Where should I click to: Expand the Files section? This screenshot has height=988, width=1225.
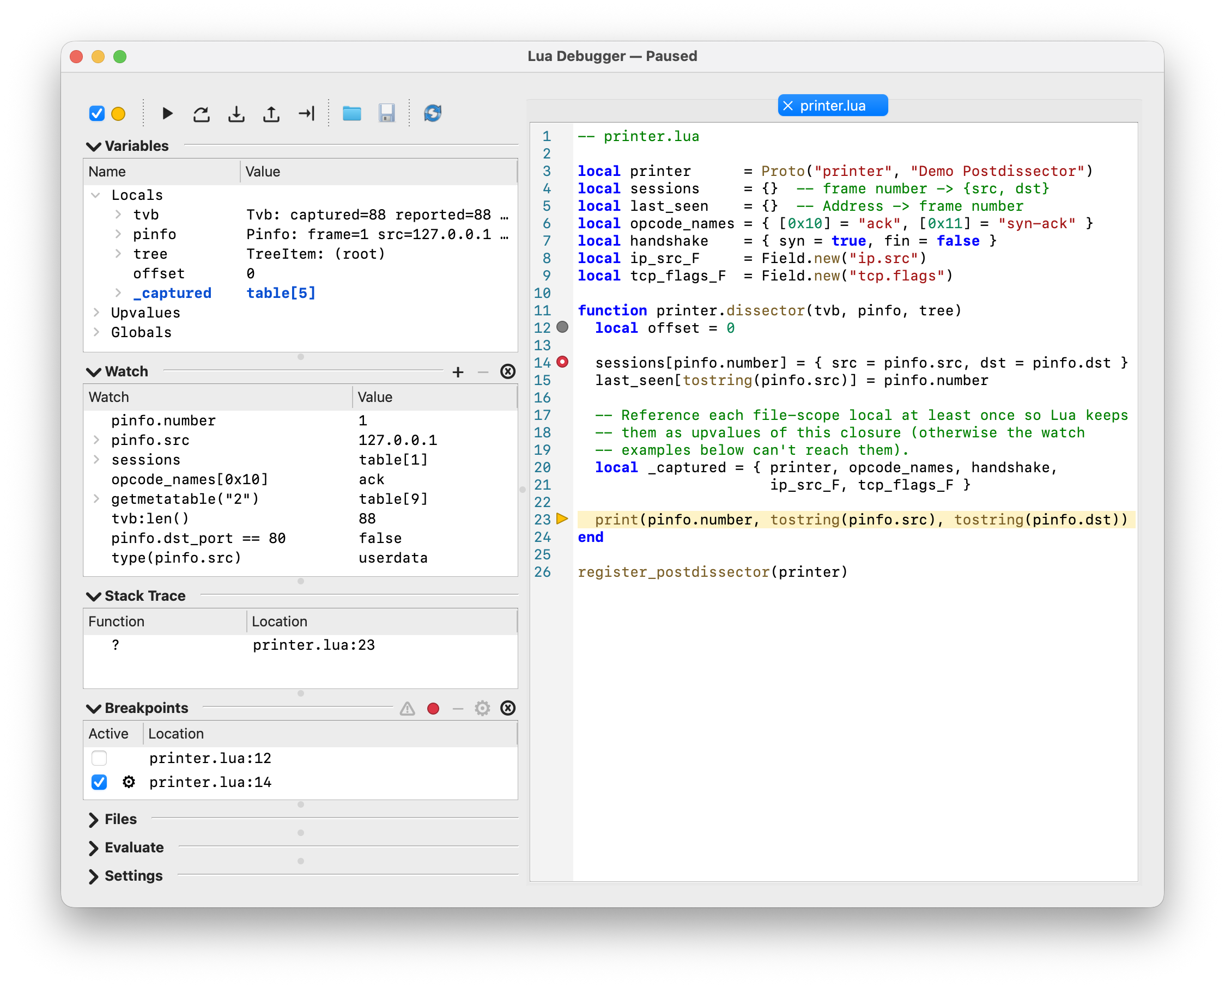coord(93,820)
